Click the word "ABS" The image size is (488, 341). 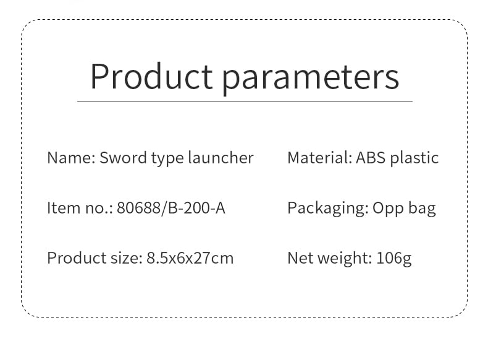[371, 158]
